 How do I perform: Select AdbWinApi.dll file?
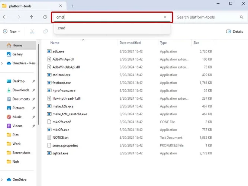pyautogui.click(x=63, y=59)
